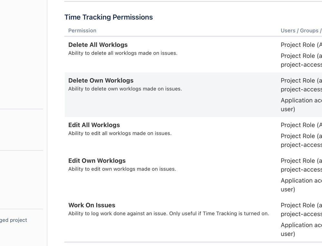This screenshot has width=322, height=246.
Task: Click Application access entry in Delete Own Worklogs row
Action: tap(301, 105)
